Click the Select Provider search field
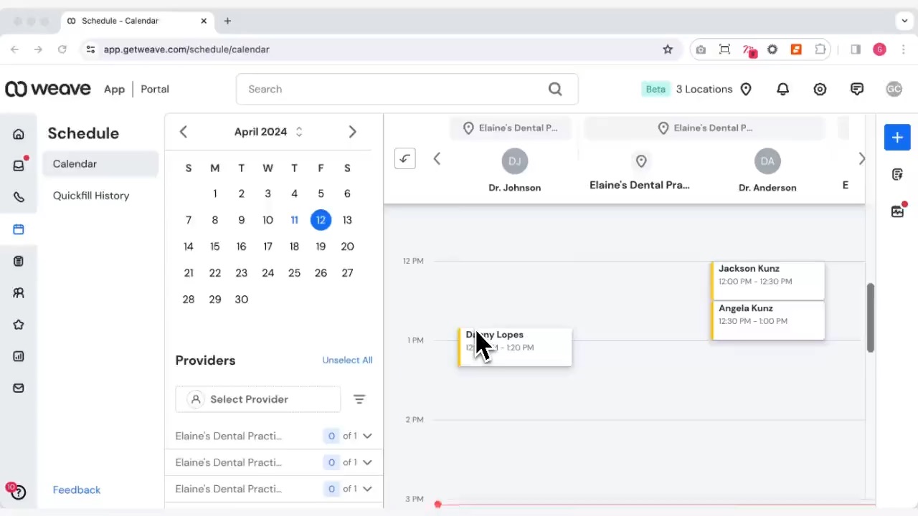Viewport: 918px width, 516px height. pos(258,399)
